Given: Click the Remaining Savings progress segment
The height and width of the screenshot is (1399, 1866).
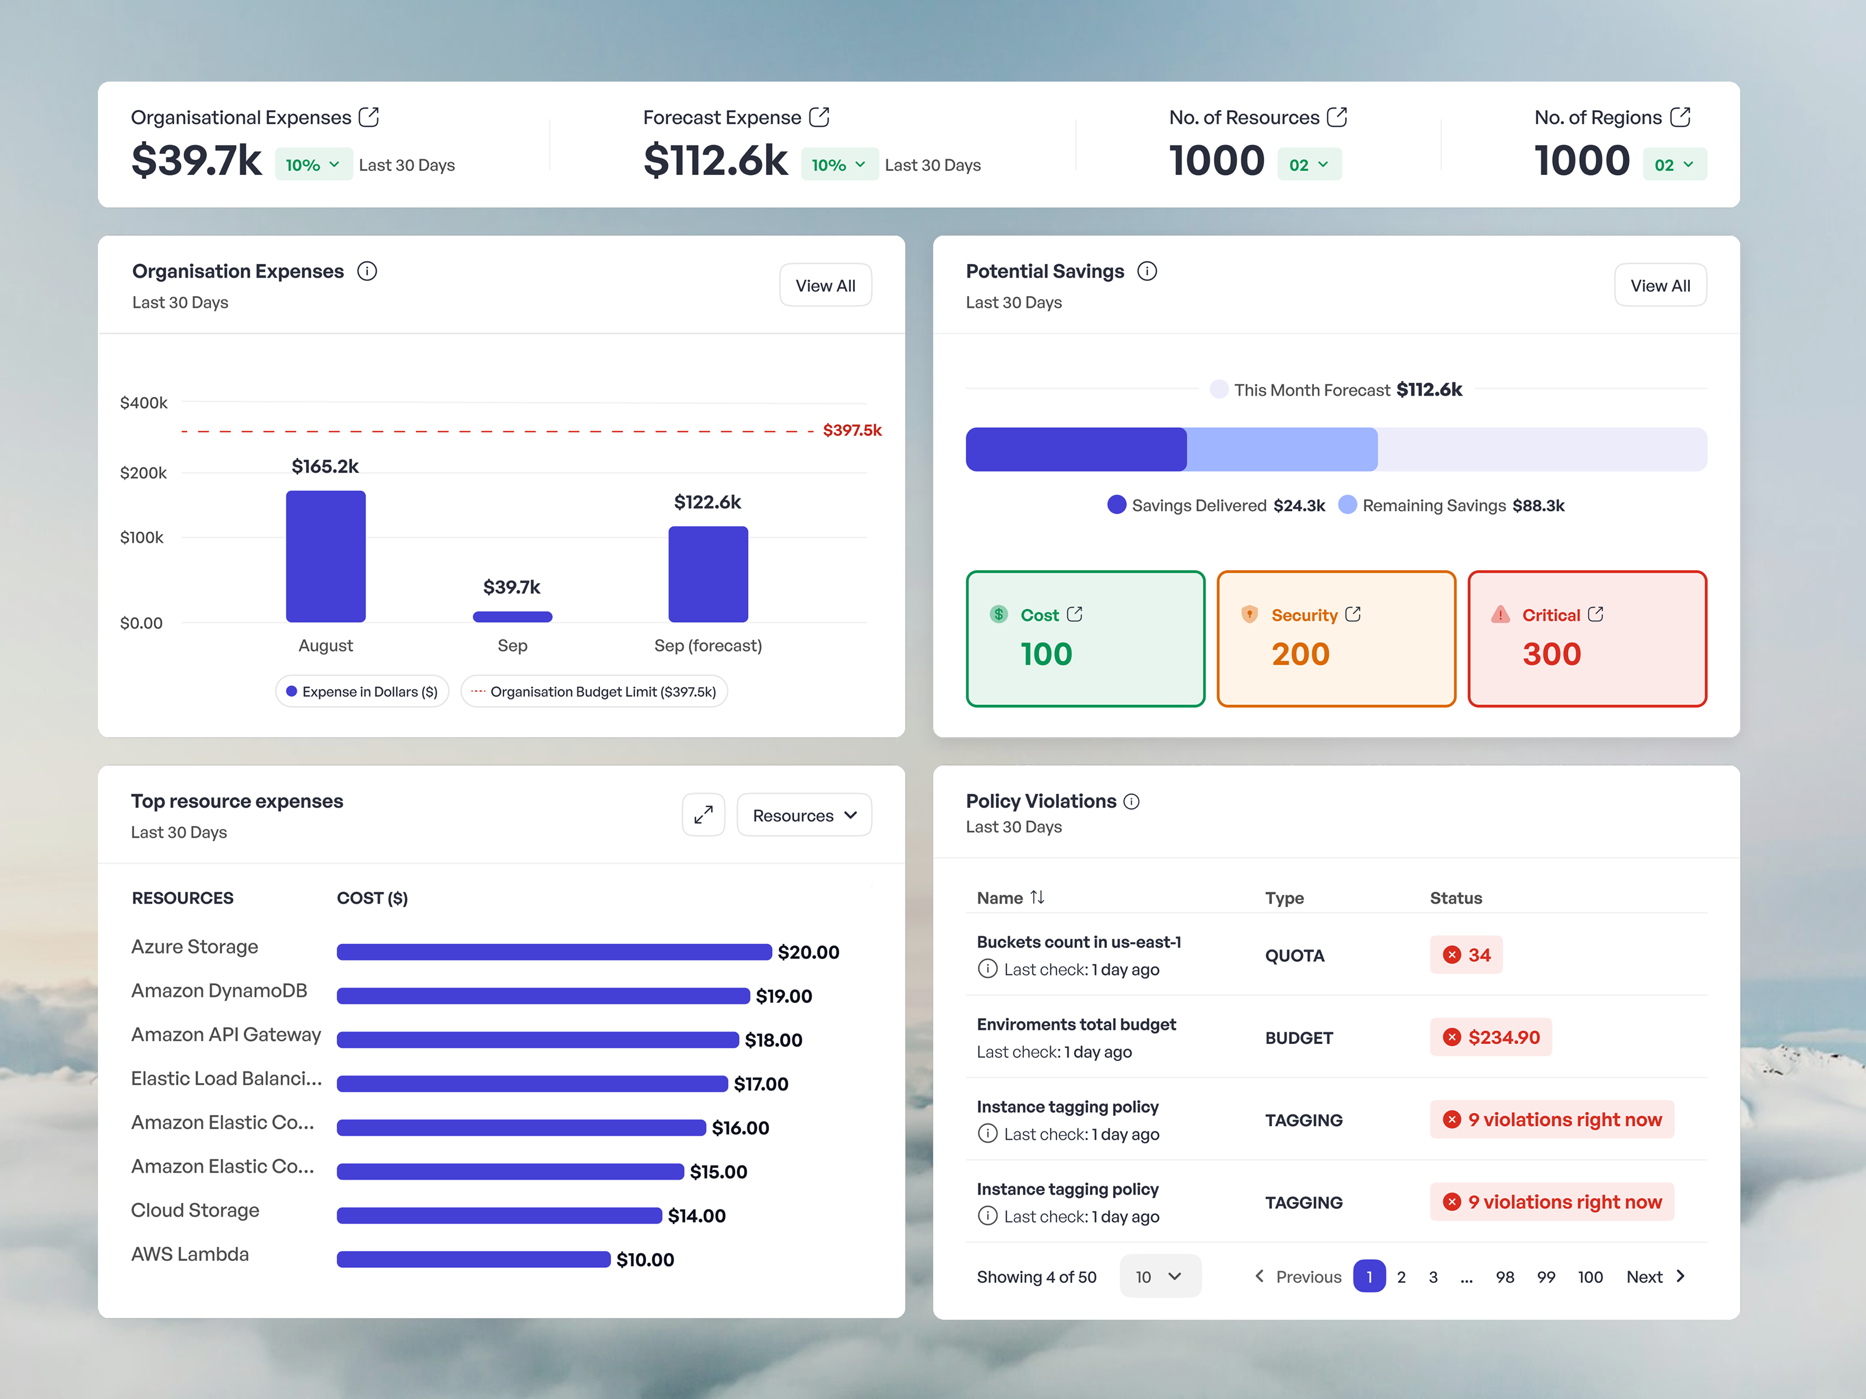Looking at the screenshot, I should click(1282, 449).
